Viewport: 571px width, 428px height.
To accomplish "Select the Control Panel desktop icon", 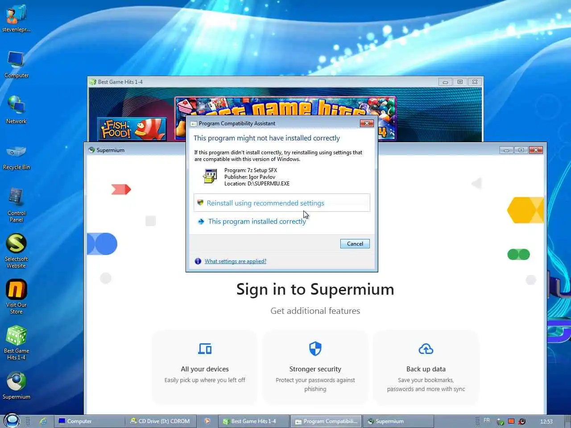I will tap(16, 205).
